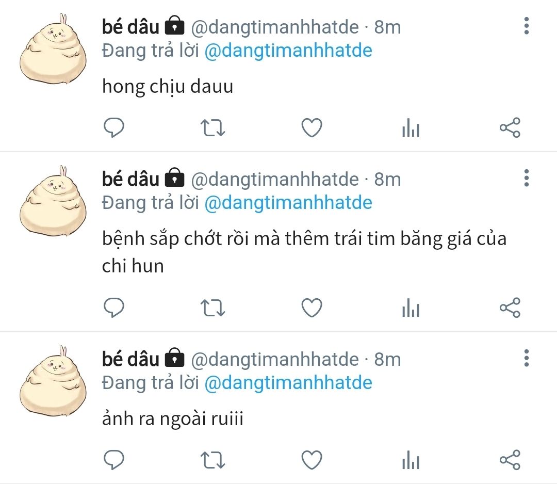Like the "ảnh ra ngoài ruiii" tweet

click(312, 459)
